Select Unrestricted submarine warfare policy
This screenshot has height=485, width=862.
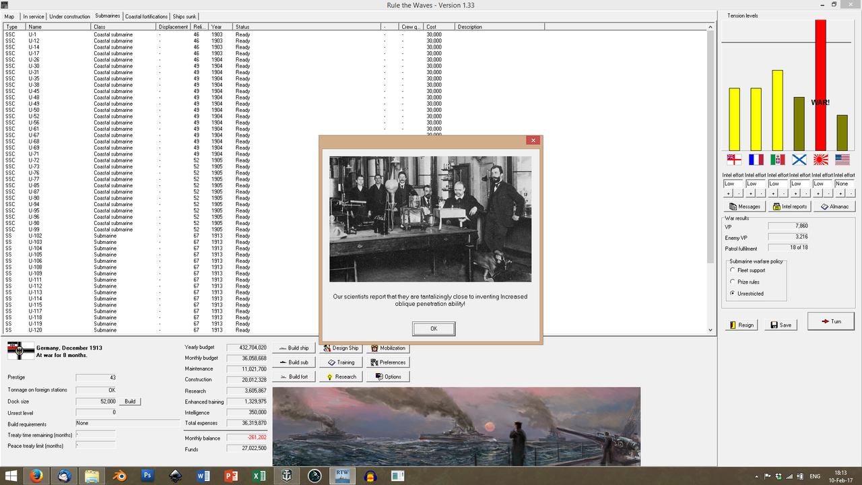(x=733, y=294)
